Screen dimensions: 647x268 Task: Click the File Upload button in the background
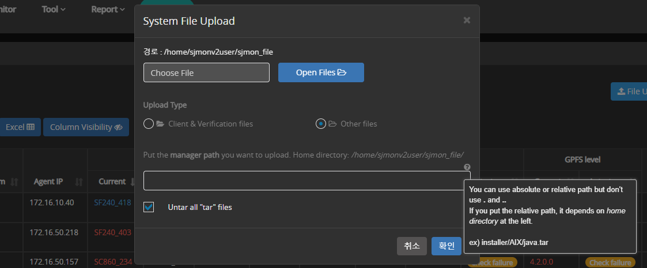pyautogui.click(x=629, y=91)
